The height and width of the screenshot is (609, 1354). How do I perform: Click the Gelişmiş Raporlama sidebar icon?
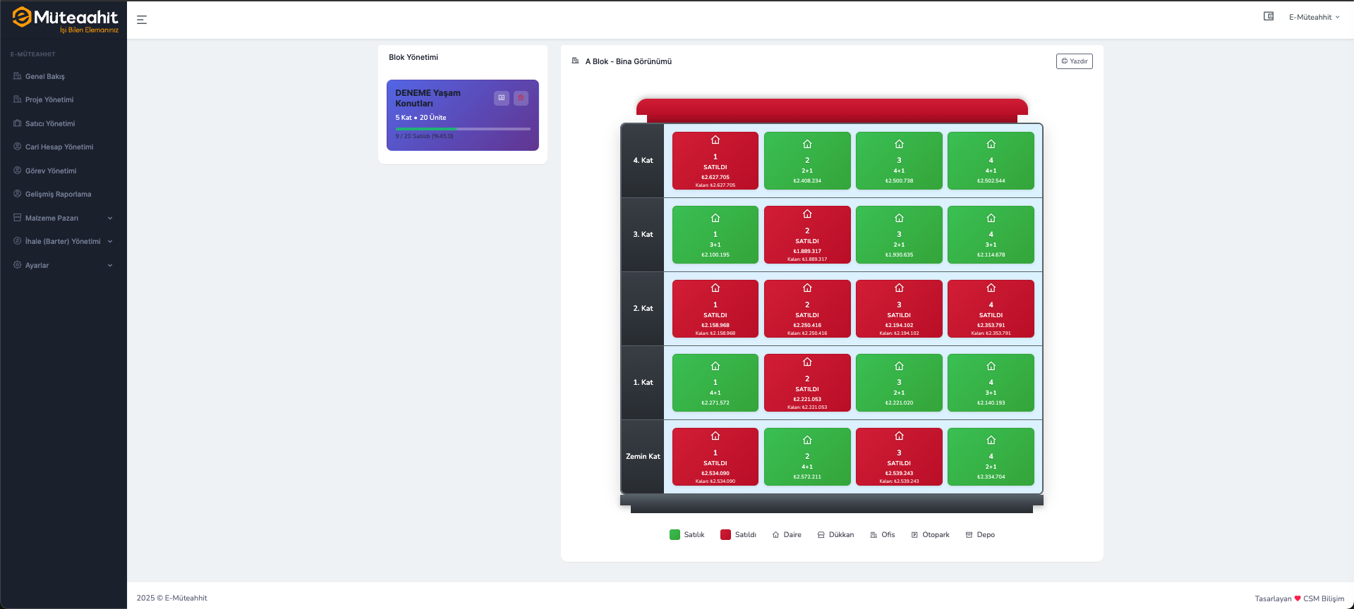[18, 194]
